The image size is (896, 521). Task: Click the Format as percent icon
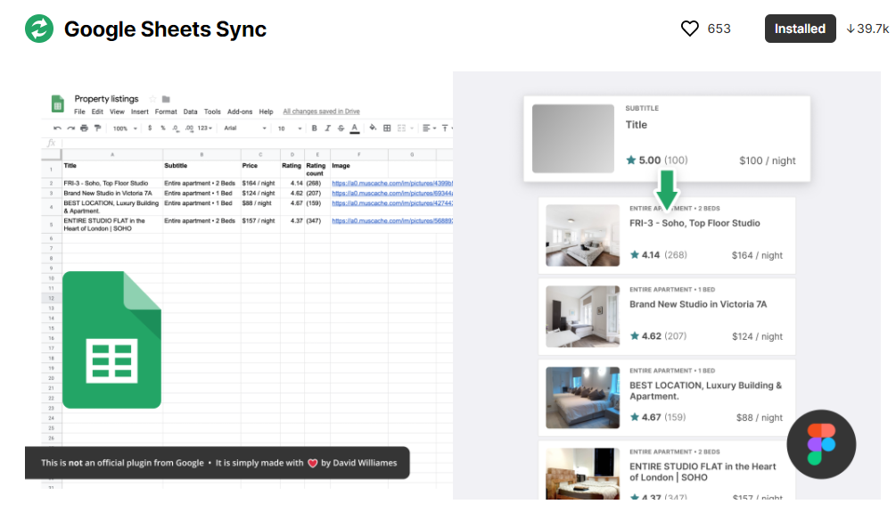coord(163,128)
